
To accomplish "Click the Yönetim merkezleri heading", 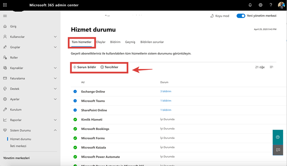I will 16,158.
